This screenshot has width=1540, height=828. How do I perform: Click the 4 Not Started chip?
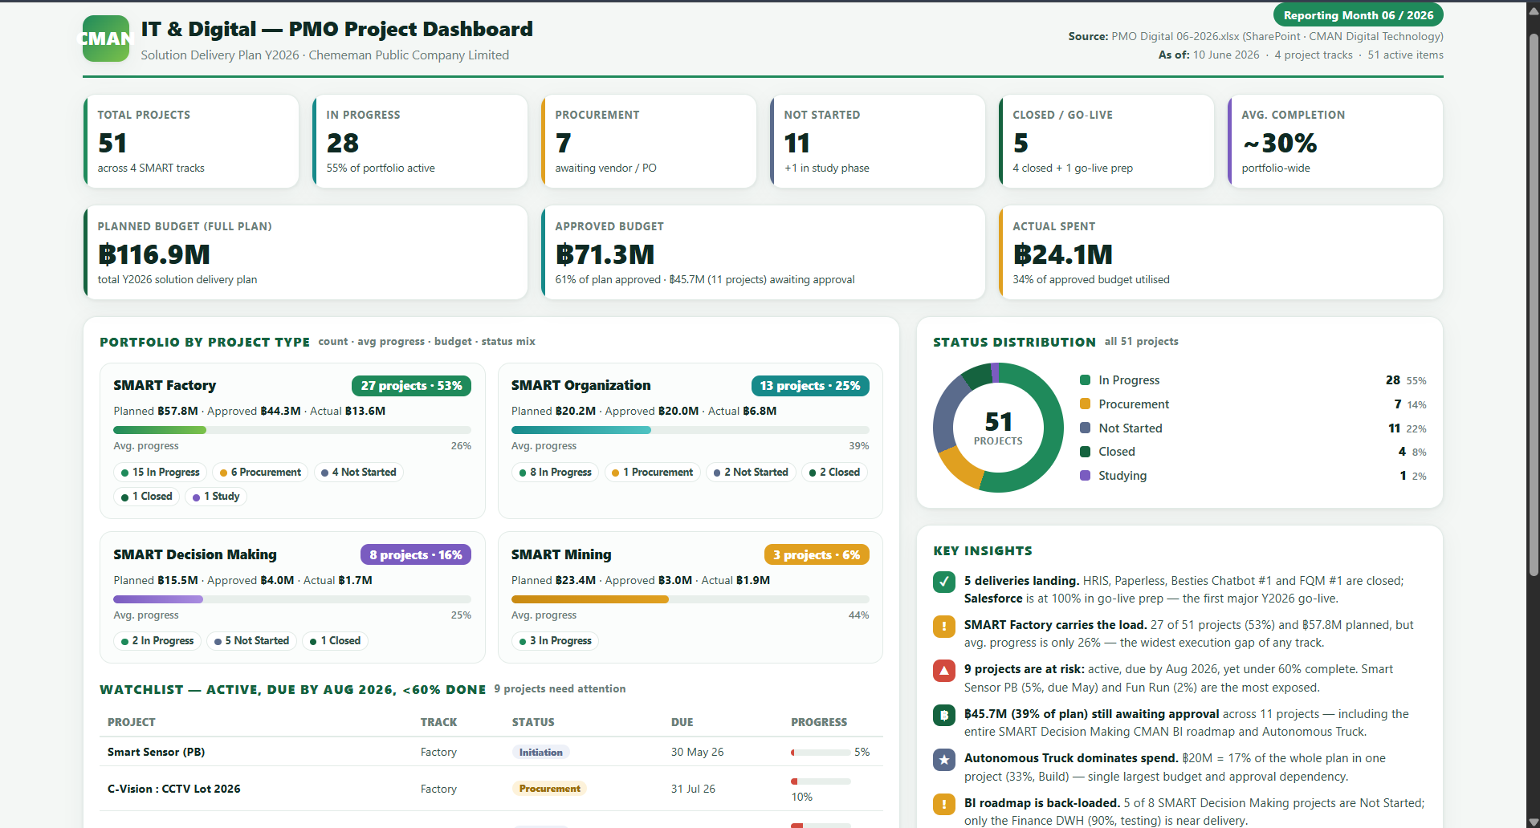tap(358, 473)
